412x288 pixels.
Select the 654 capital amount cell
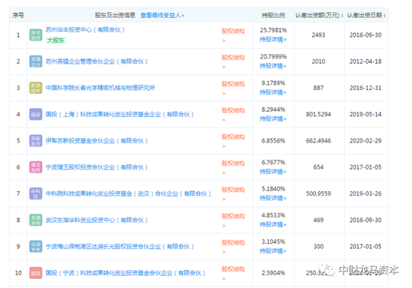click(318, 167)
